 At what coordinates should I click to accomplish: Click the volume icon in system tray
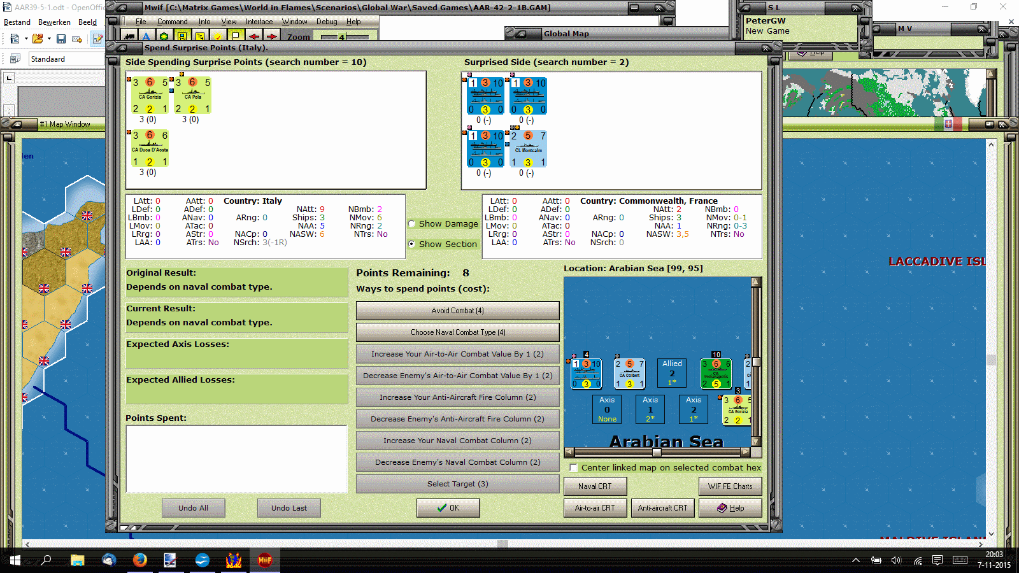(x=896, y=560)
